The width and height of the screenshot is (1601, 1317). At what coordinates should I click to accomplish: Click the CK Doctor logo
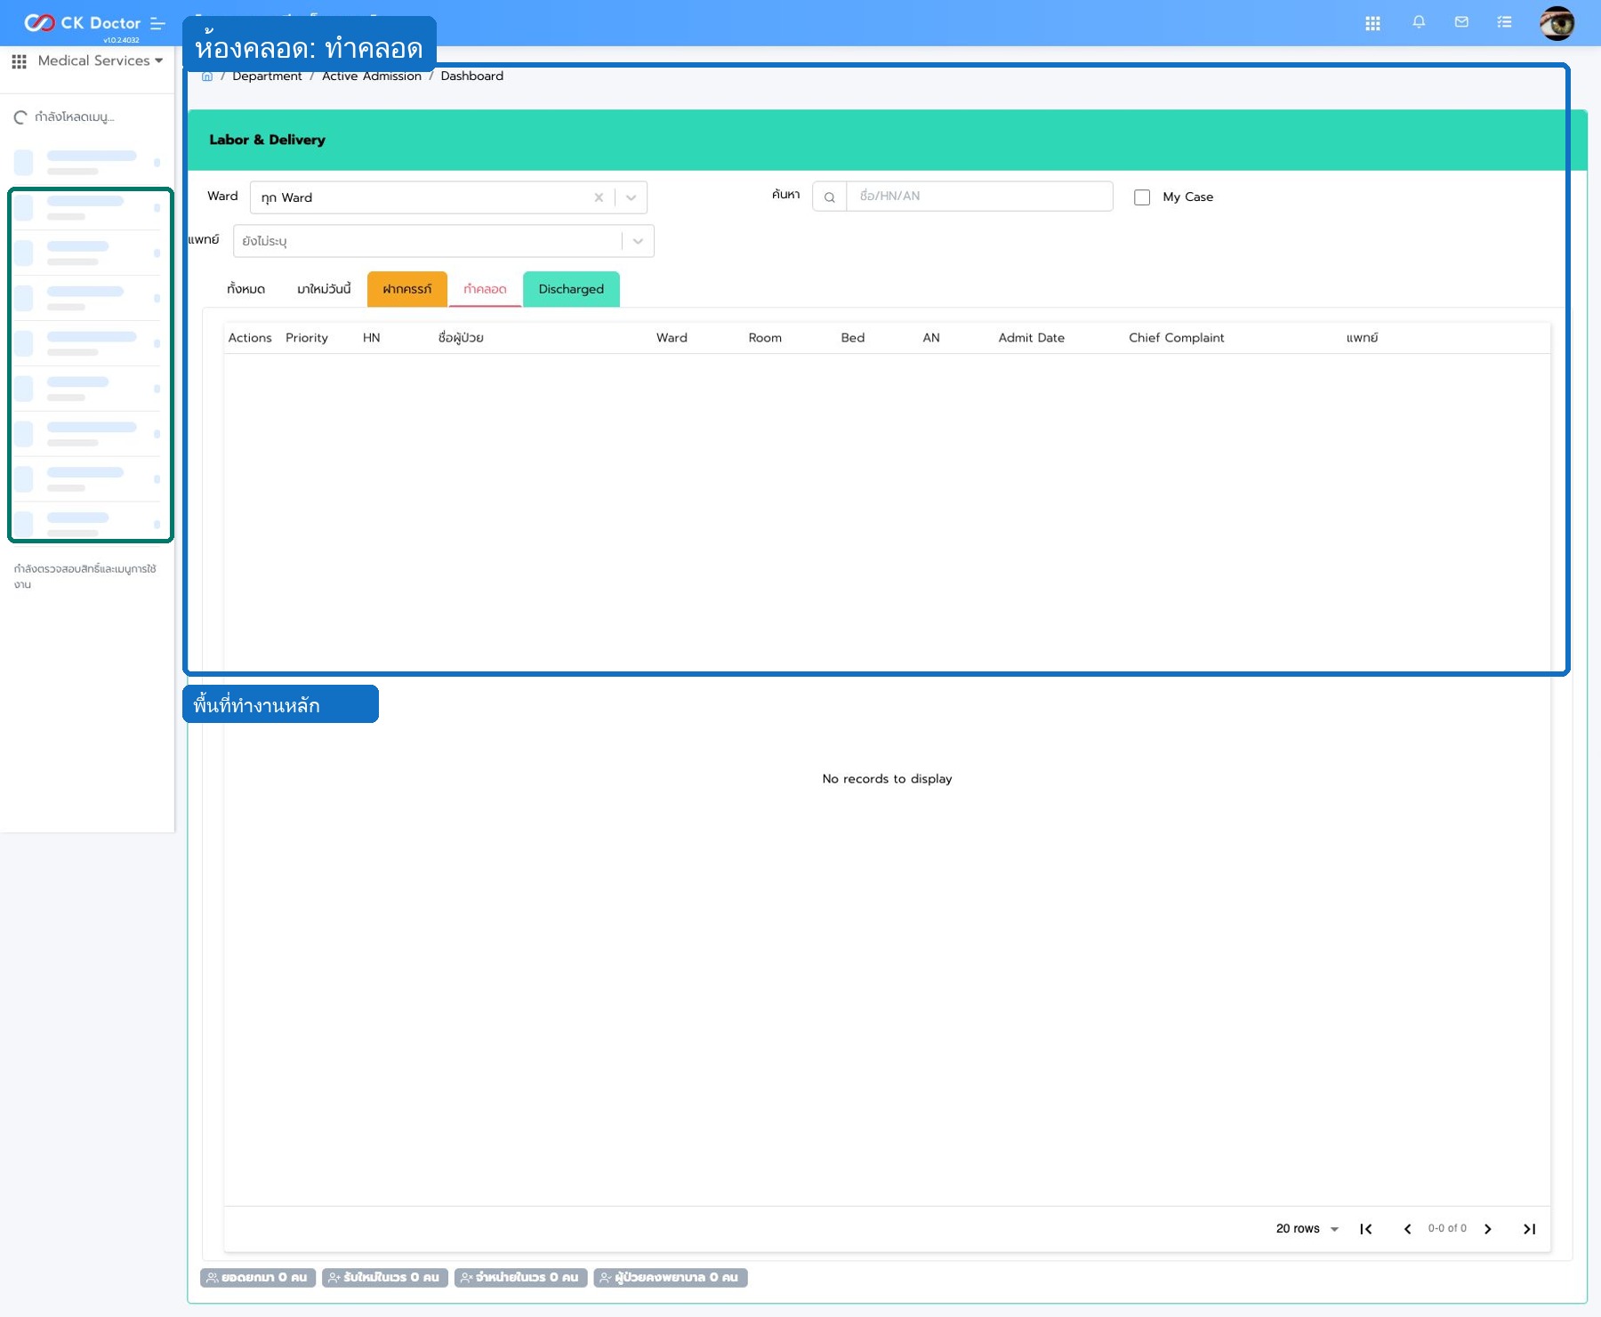[x=82, y=23]
